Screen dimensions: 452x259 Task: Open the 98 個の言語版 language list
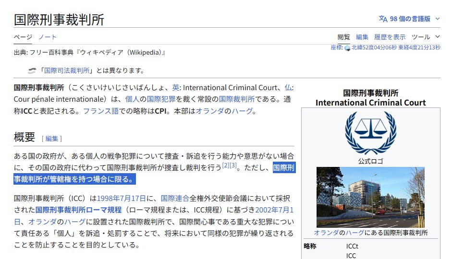point(410,19)
